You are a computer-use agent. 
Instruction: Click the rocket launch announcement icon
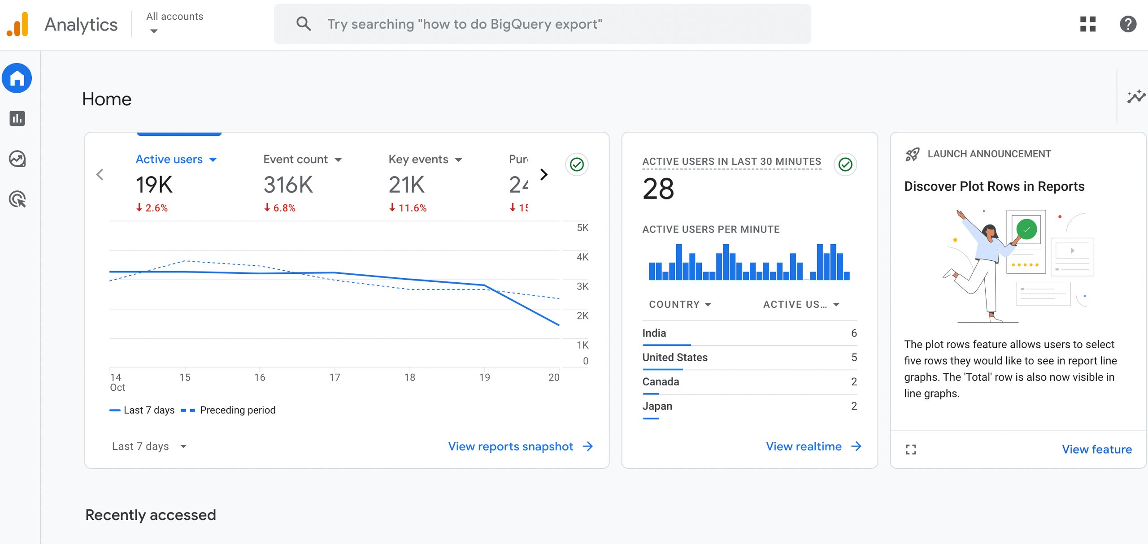[x=912, y=154]
